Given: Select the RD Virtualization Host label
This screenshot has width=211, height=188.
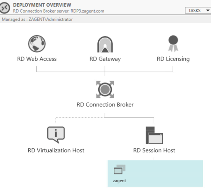Looking at the screenshot, I should pyautogui.click(x=56, y=150).
